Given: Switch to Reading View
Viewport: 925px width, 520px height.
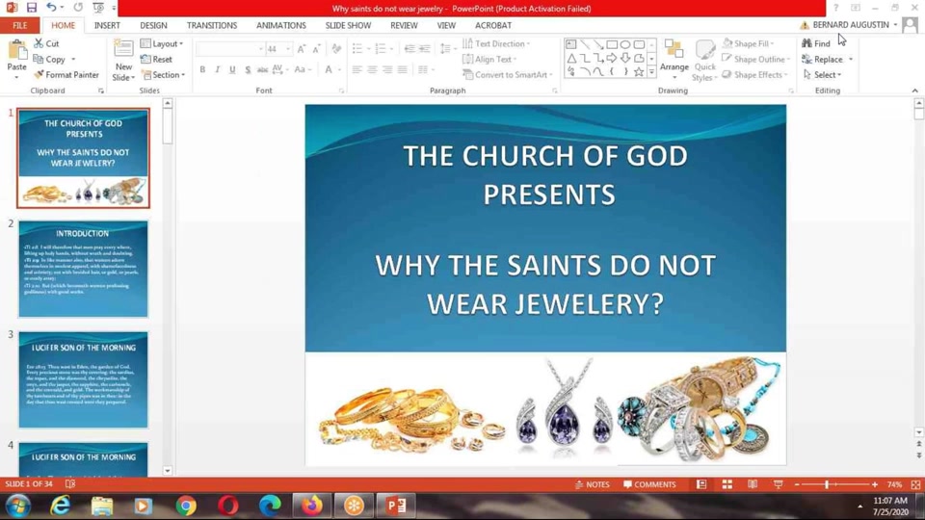Looking at the screenshot, I should (x=753, y=484).
